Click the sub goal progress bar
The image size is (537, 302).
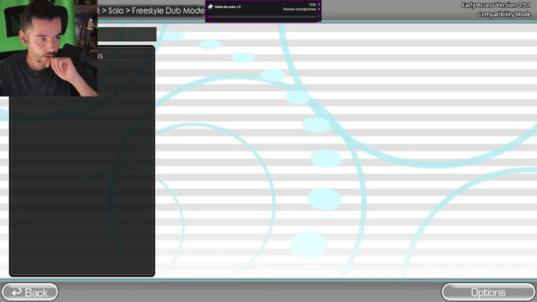click(x=262, y=17)
